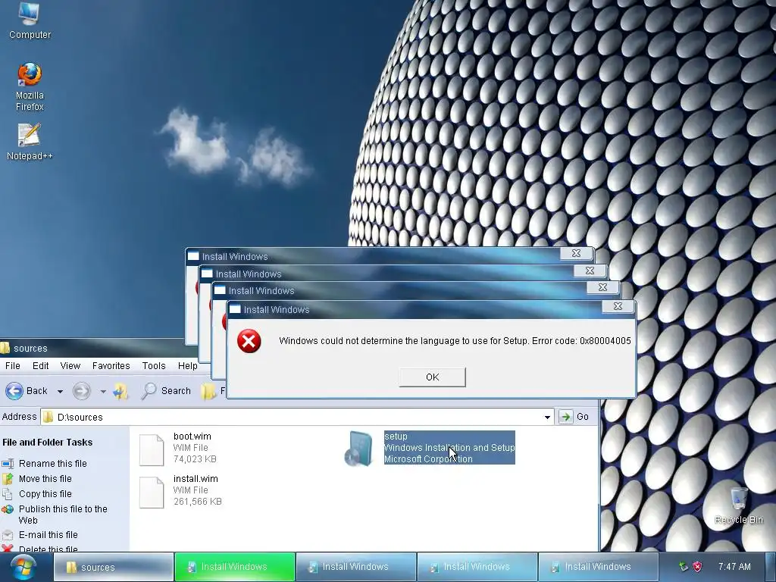Screen dimensions: 776x582
Task: Click the Publish to Web globe icon
Action: click(x=8, y=509)
